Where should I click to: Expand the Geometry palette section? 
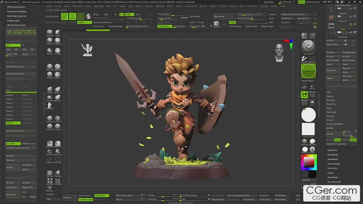tap(332, 150)
